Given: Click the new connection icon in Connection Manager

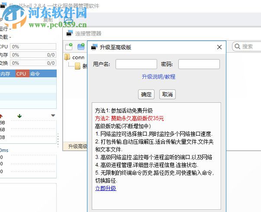Looking at the screenshot, I should [69, 47].
